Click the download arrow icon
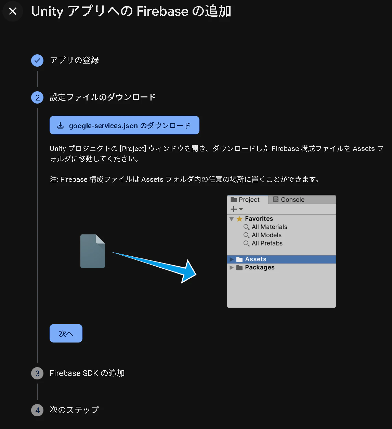 pyautogui.click(x=60, y=125)
